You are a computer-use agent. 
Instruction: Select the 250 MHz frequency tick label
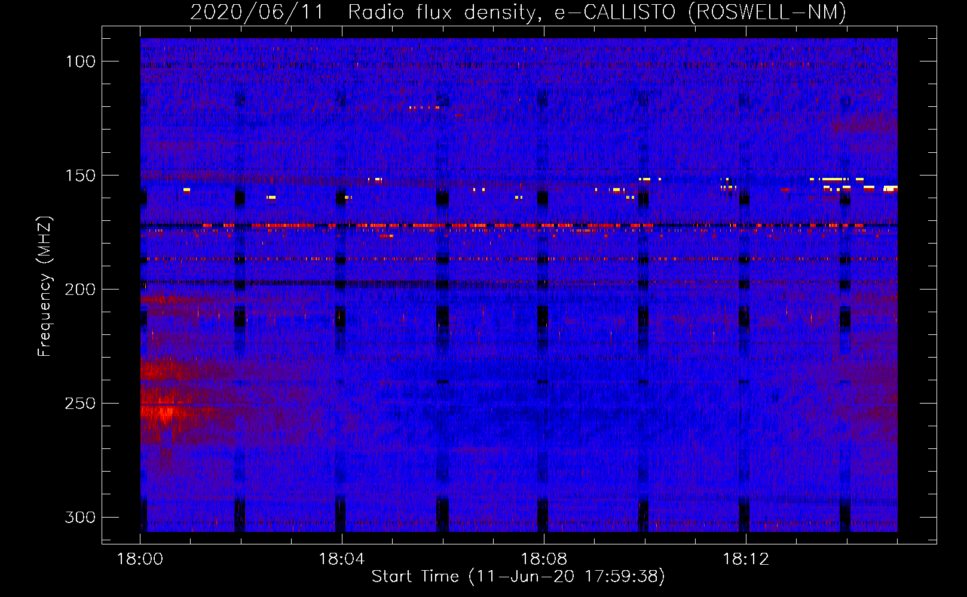(81, 404)
